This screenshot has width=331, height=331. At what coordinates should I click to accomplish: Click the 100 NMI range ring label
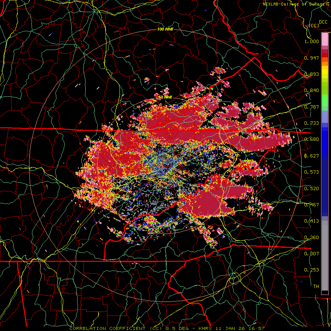[165, 29]
